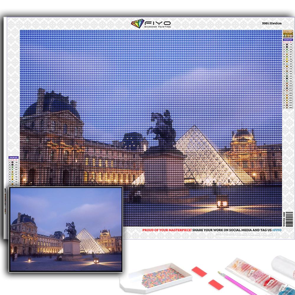This screenshot has width=295, height=295.
Task: Click the upper red wax pad
Action: coord(199,272)
